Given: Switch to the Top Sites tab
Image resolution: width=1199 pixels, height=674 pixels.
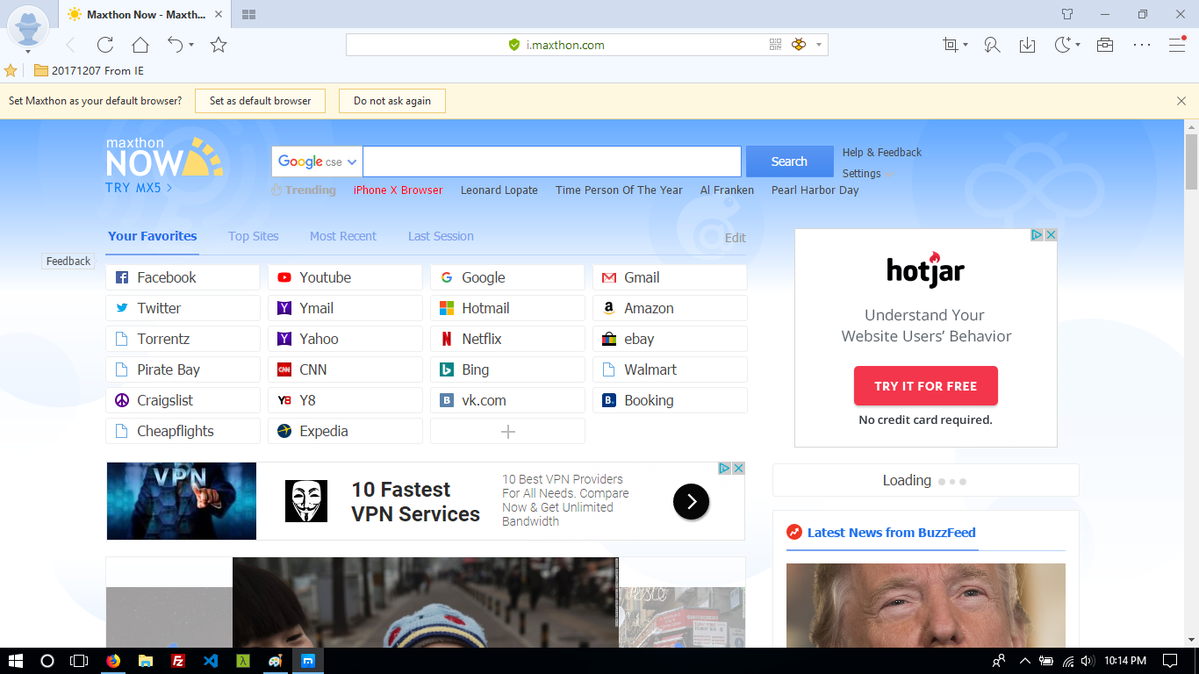Looking at the screenshot, I should pos(254,236).
